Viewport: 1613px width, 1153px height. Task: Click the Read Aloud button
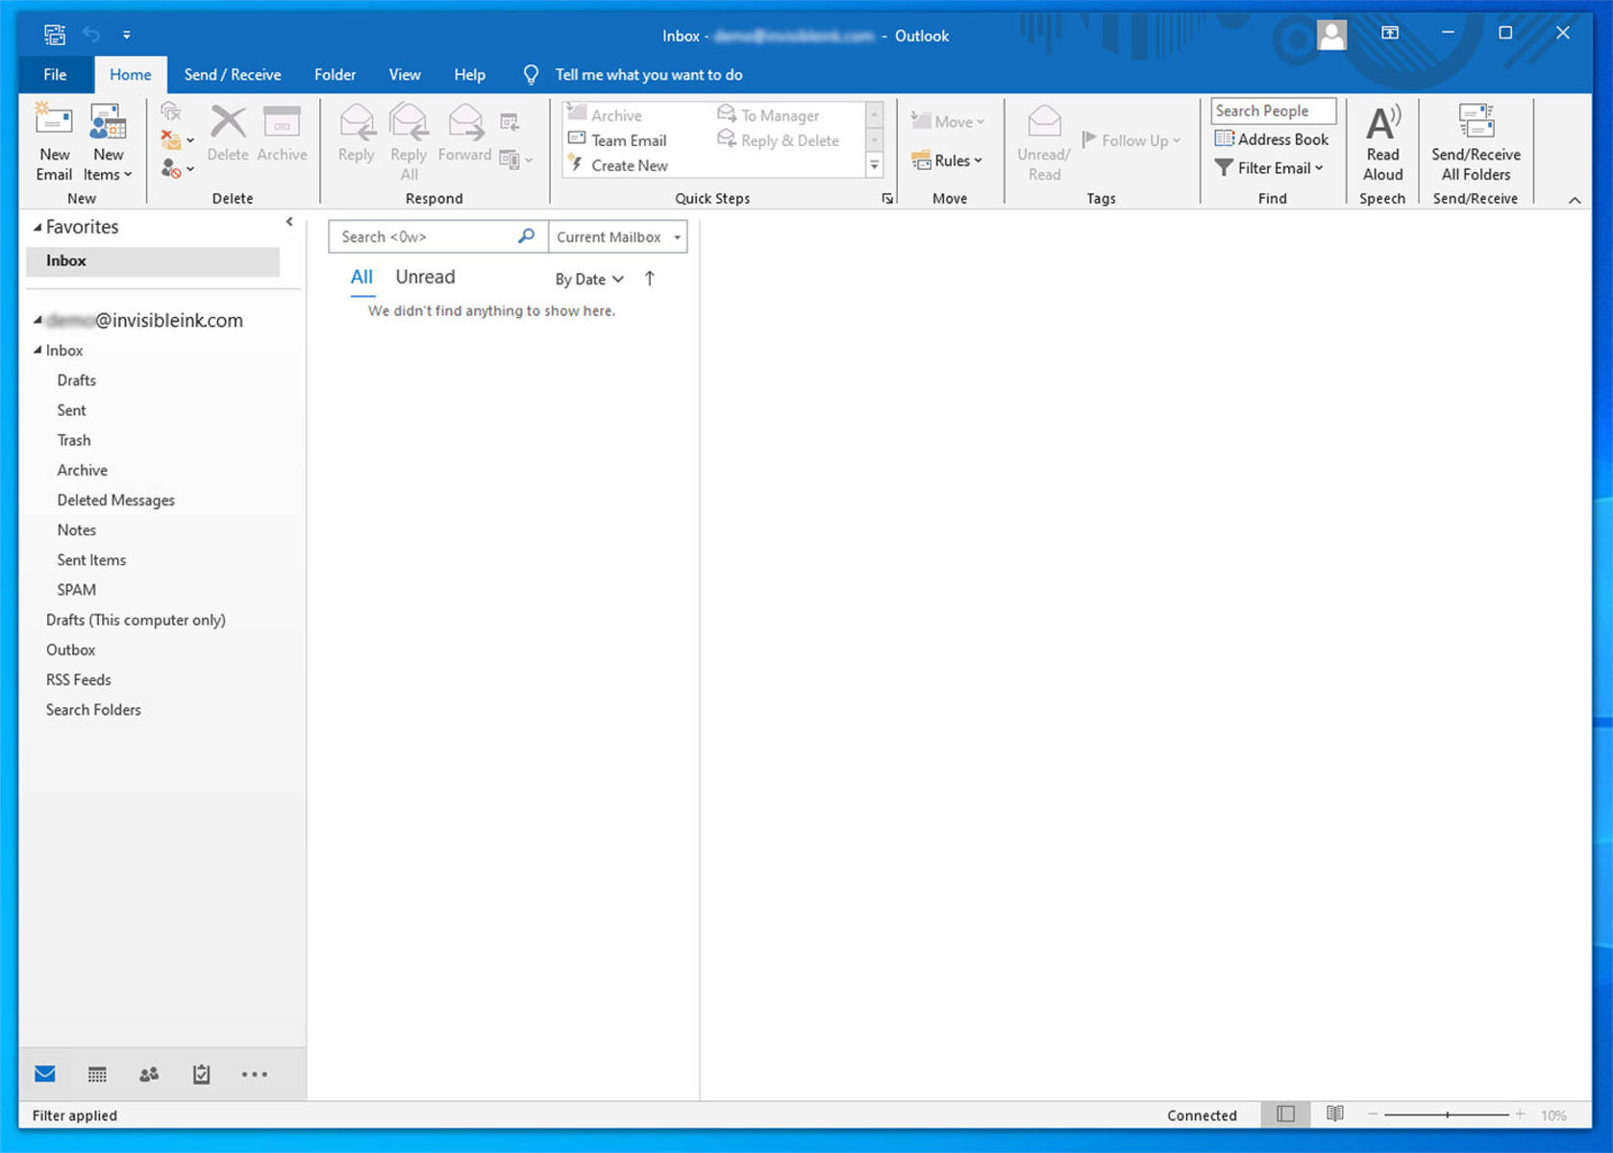[x=1382, y=142]
